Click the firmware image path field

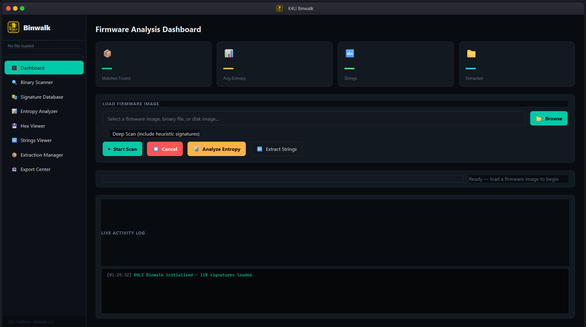coord(314,119)
